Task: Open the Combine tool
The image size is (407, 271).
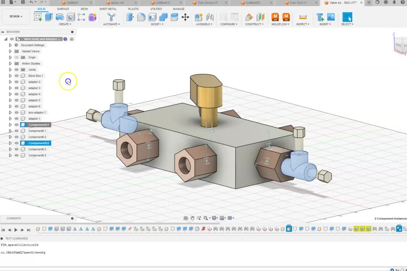Action: [163, 17]
